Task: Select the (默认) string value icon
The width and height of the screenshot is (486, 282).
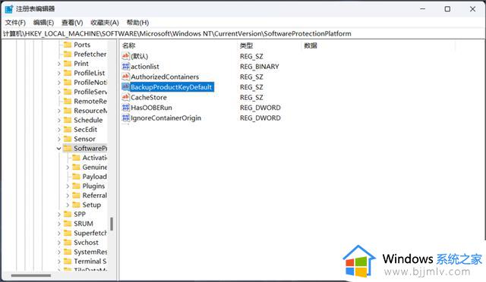Action: pyautogui.click(x=125, y=56)
